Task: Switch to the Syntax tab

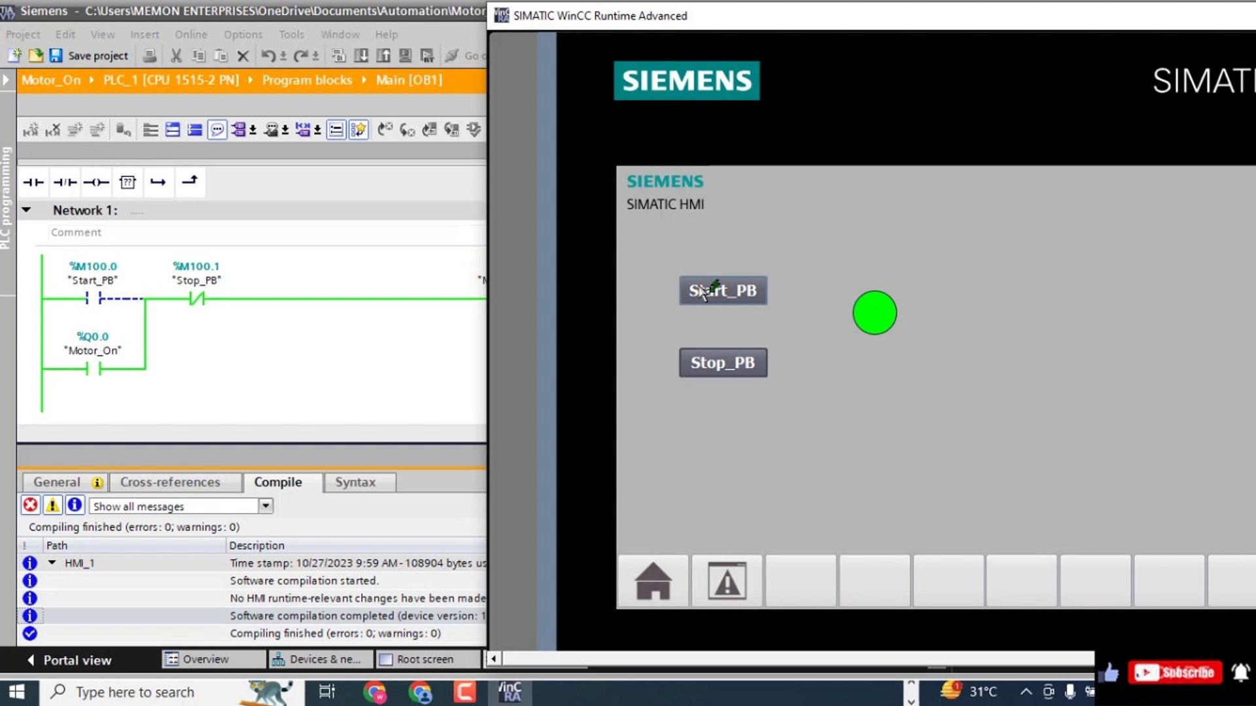Action: tap(355, 482)
